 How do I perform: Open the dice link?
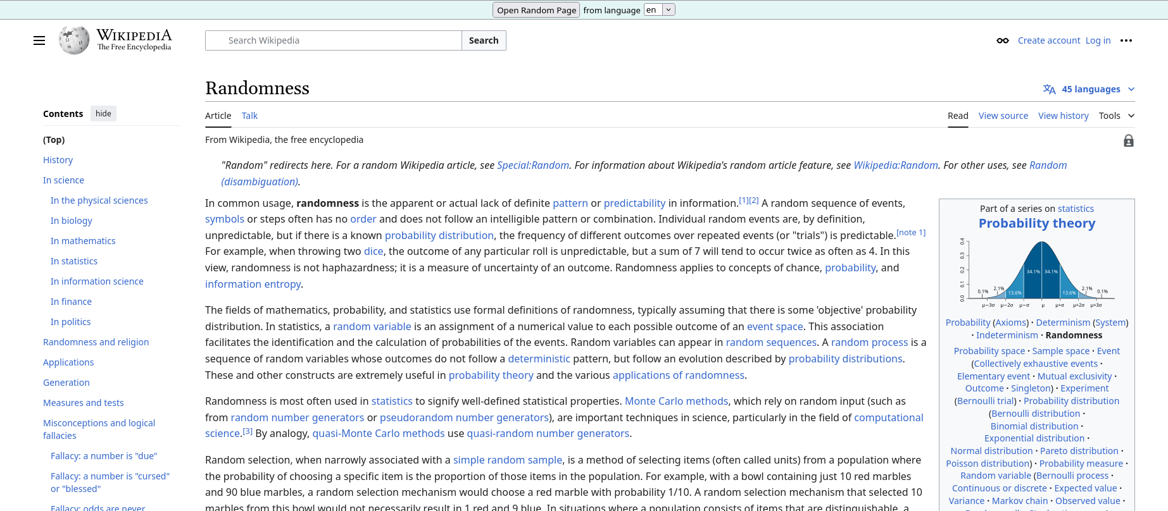coord(374,251)
